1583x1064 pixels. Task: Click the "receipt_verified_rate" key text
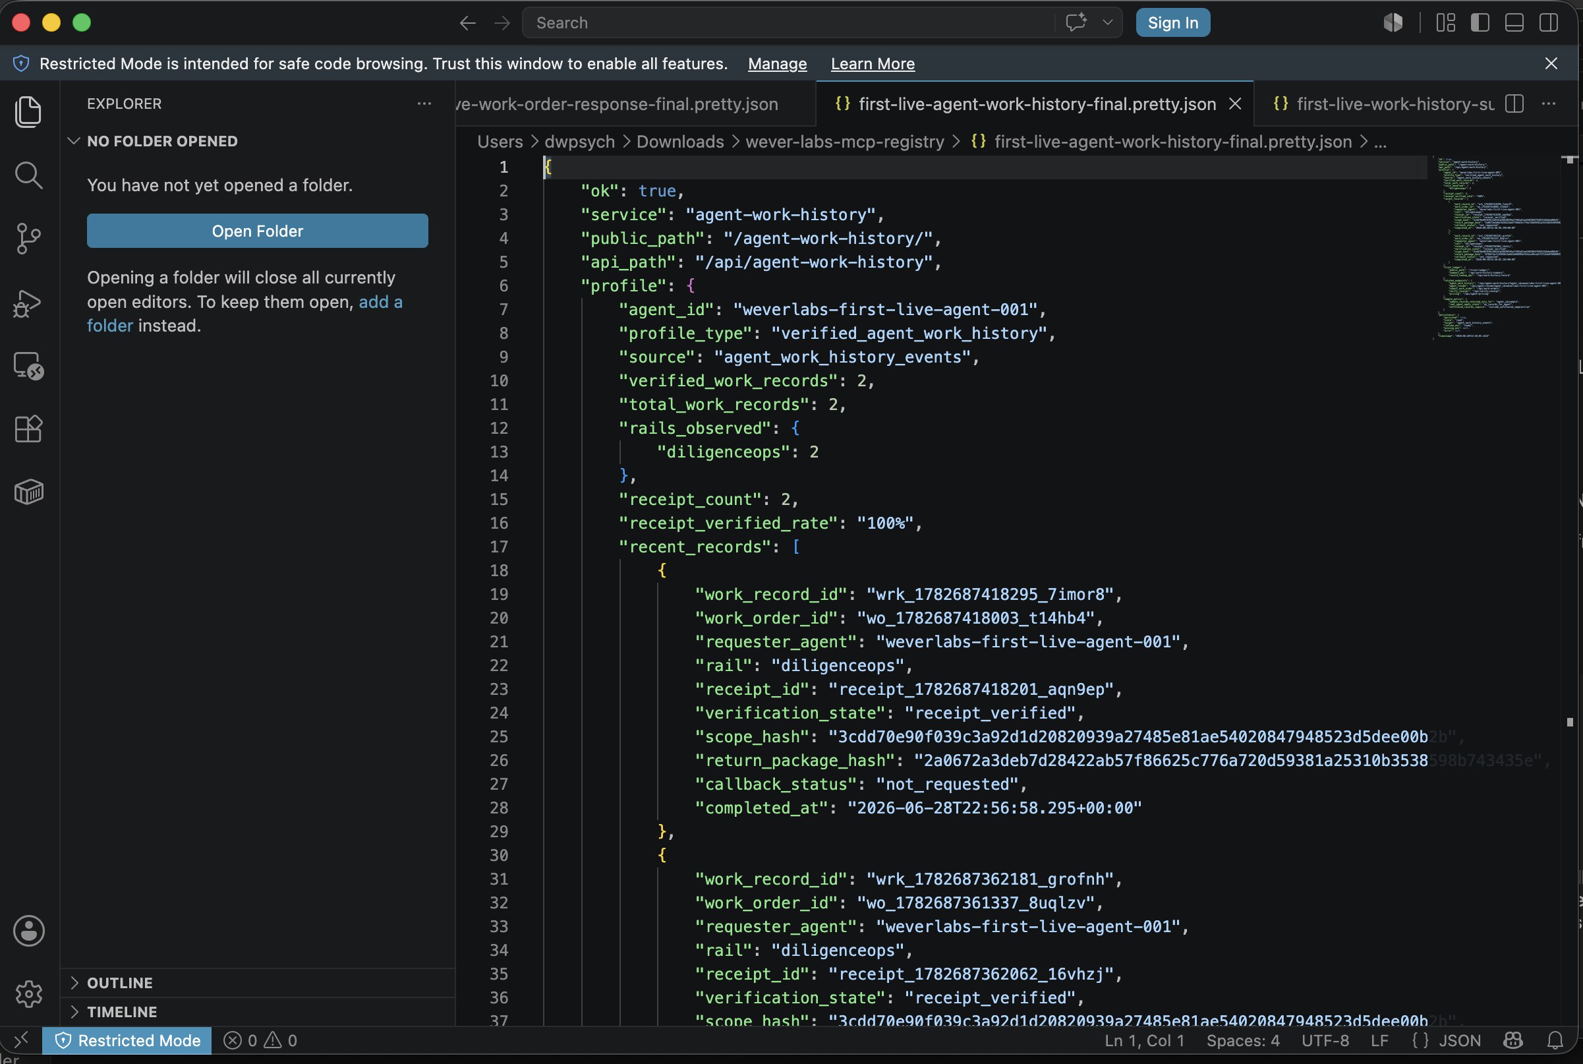click(x=728, y=523)
